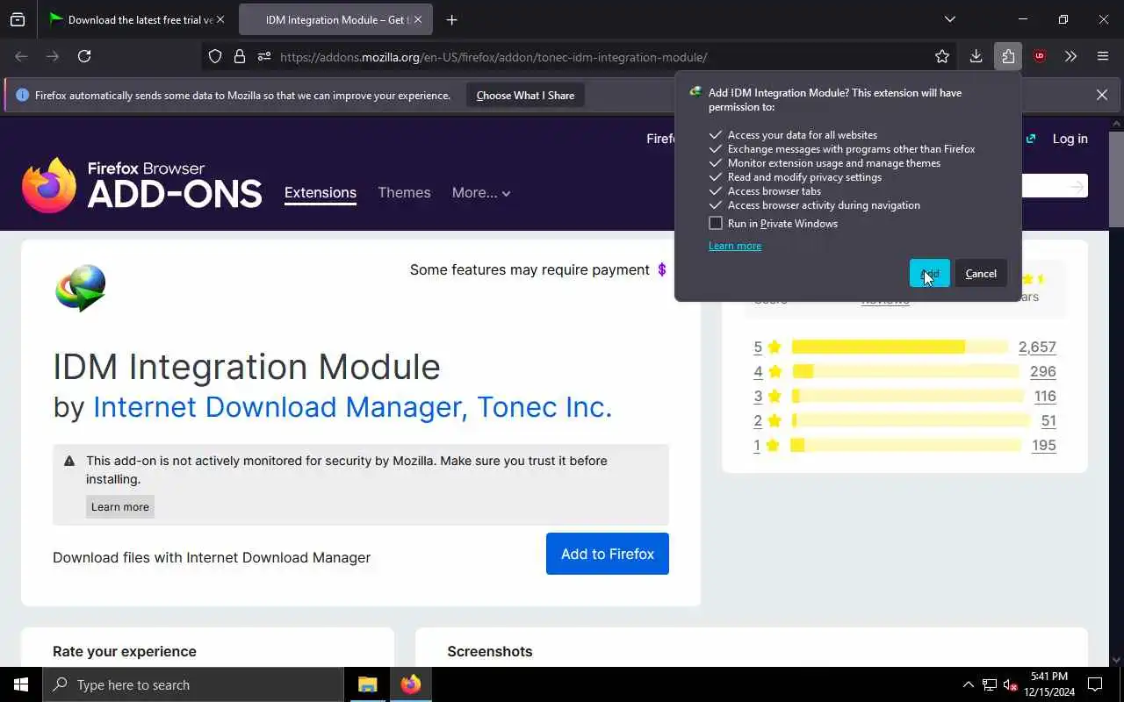Open the Downloads panel

(976, 56)
